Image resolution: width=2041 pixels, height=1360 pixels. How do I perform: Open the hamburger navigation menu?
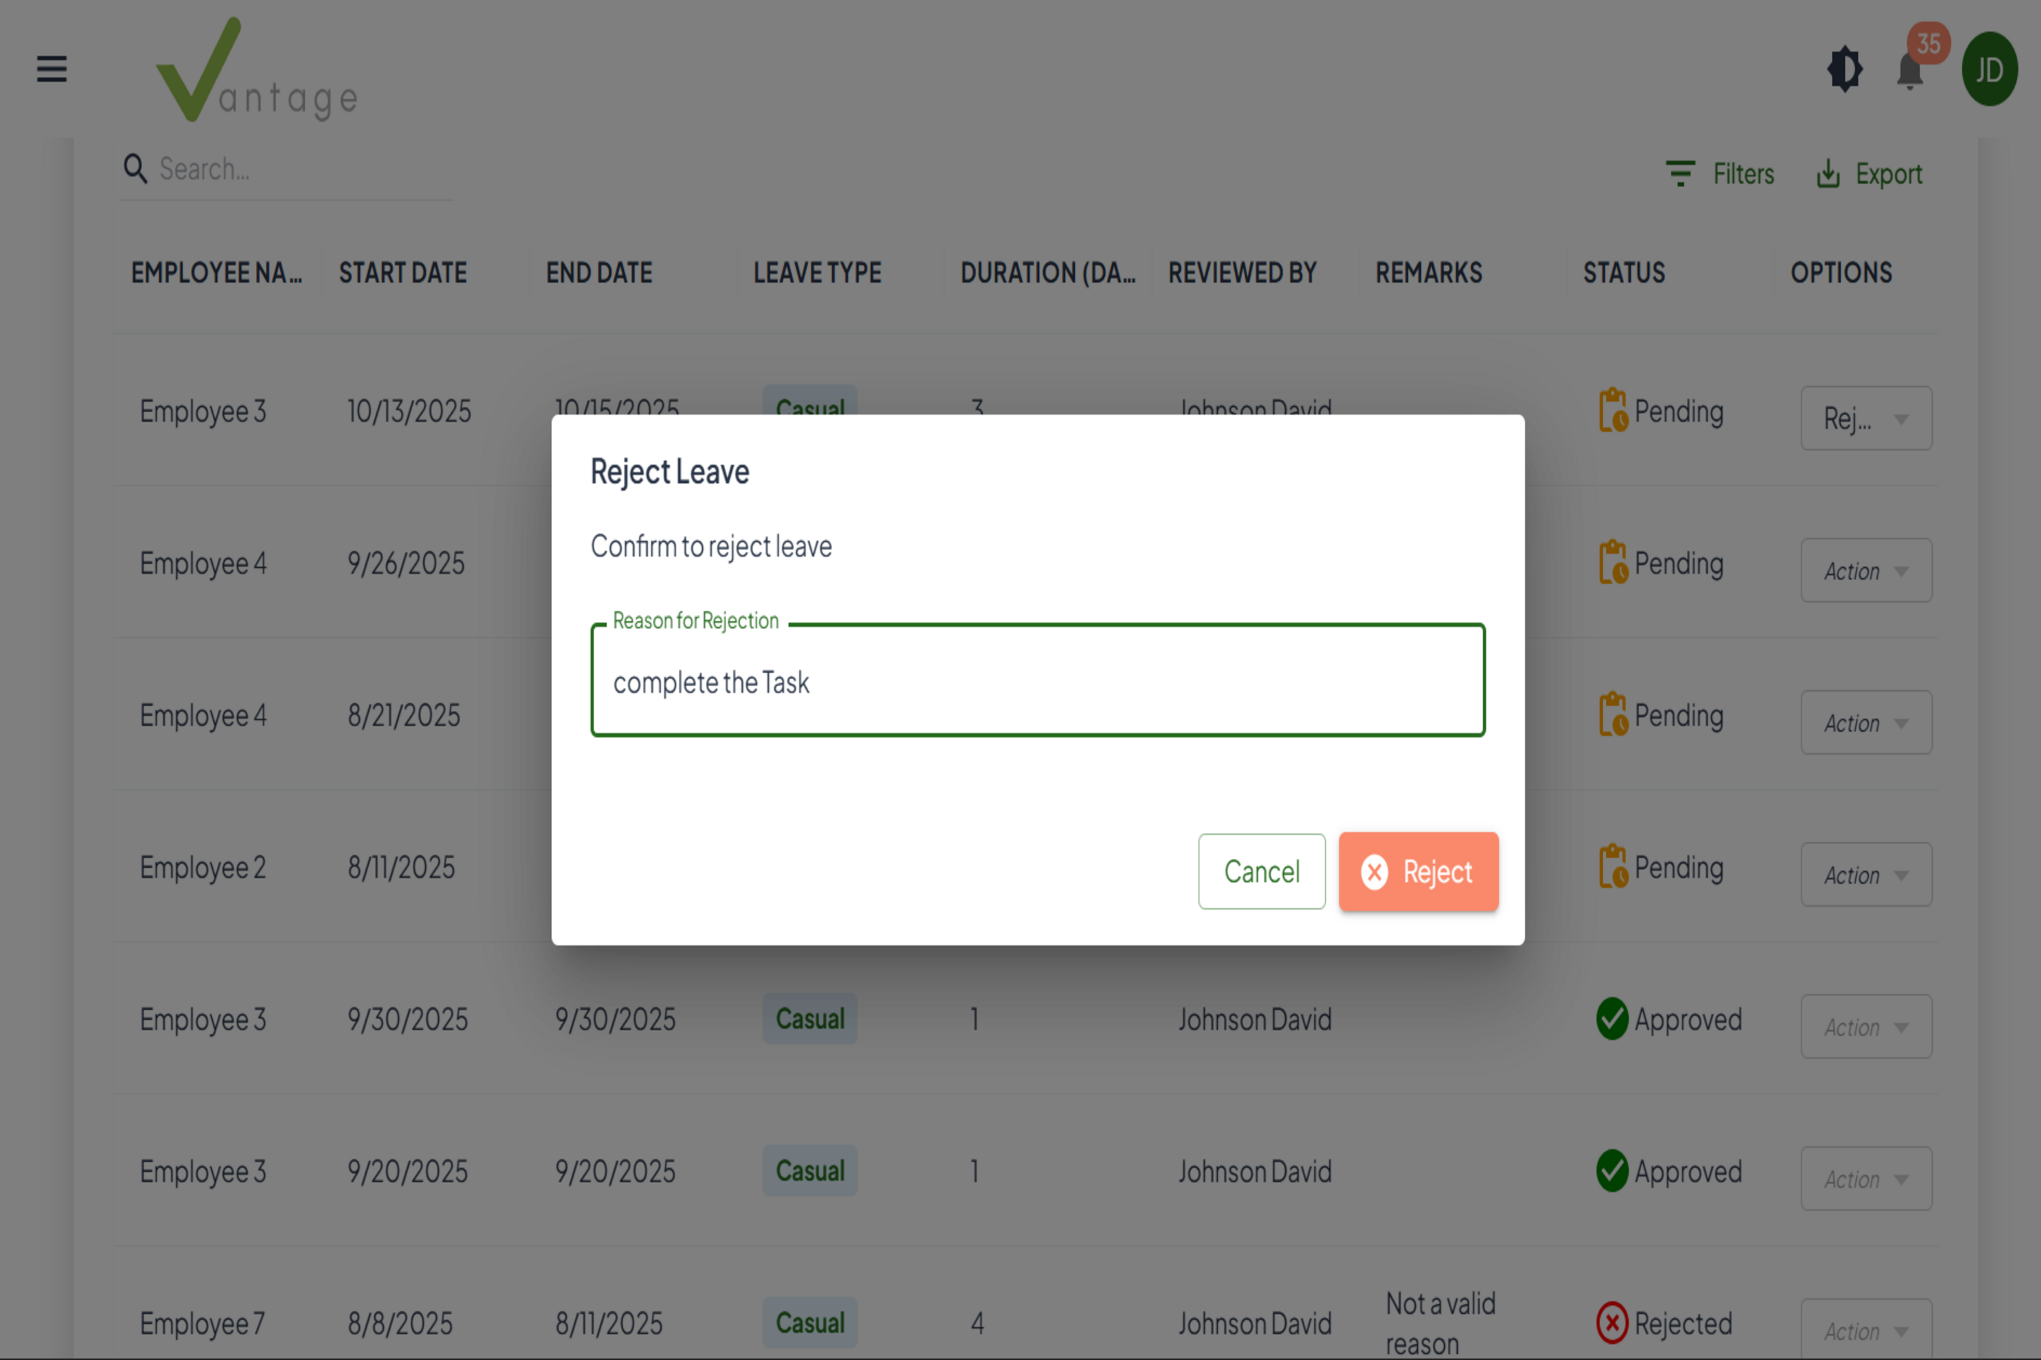(x=51, y=69)
